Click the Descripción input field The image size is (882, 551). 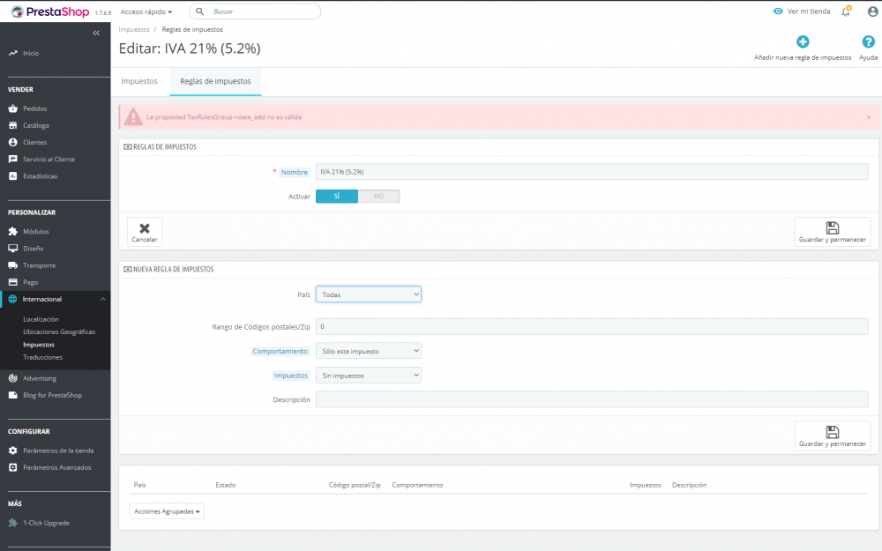[592, 399]
